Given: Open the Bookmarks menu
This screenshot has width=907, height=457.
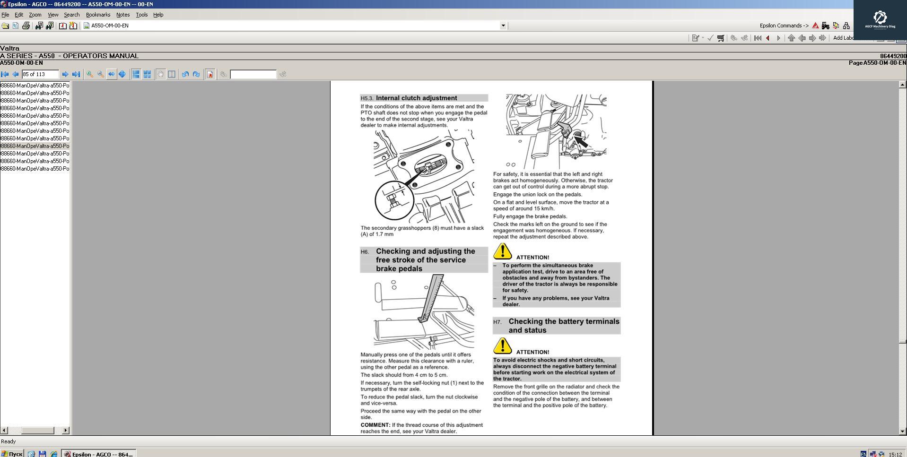Looking at the screenshot, I should pyautogui.click(x=97, y=15).
